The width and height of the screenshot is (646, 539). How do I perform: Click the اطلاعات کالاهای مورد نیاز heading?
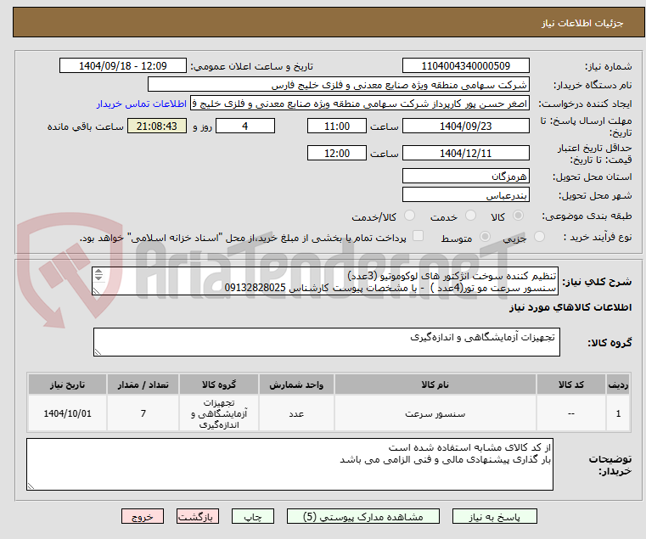[570, 307]
